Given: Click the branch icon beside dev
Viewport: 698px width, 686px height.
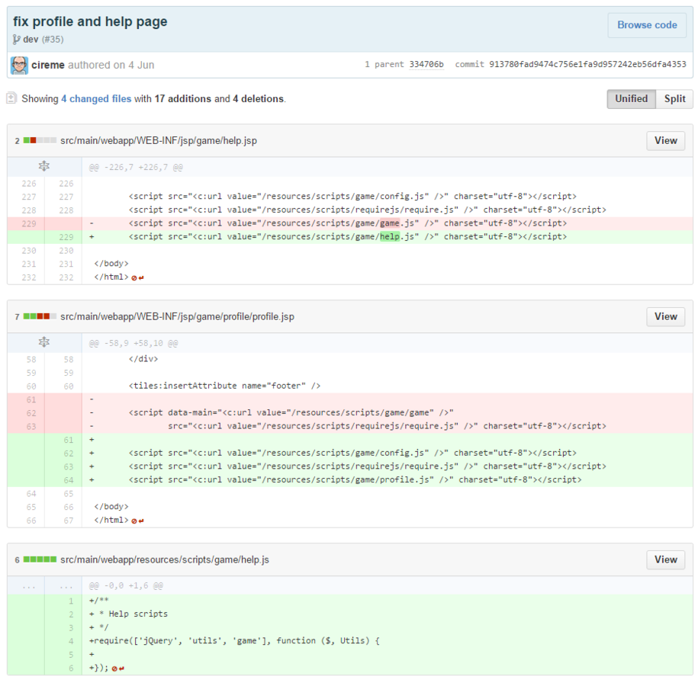Looking at the screenshot, I should [17, 40].
